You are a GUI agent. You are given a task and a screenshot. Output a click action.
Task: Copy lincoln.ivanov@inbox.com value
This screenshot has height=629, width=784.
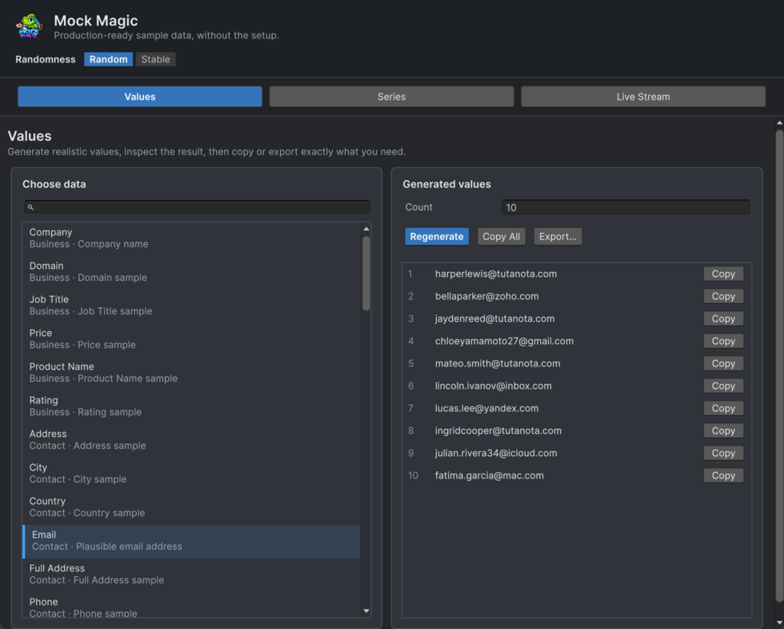tap(723, 386)
